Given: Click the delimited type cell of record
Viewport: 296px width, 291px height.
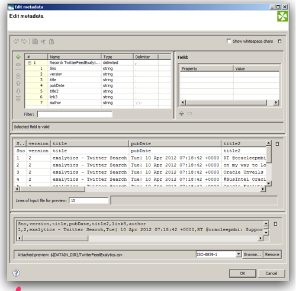Looking at the screenshot, I should pos(117,63).
